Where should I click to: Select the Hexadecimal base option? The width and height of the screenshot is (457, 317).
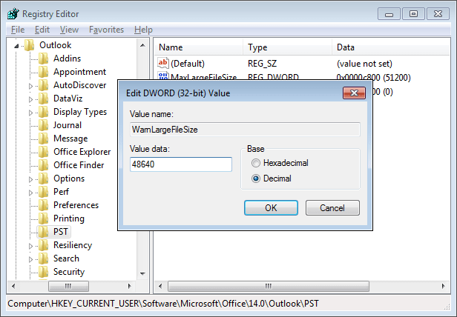click(x=256, y=163)
